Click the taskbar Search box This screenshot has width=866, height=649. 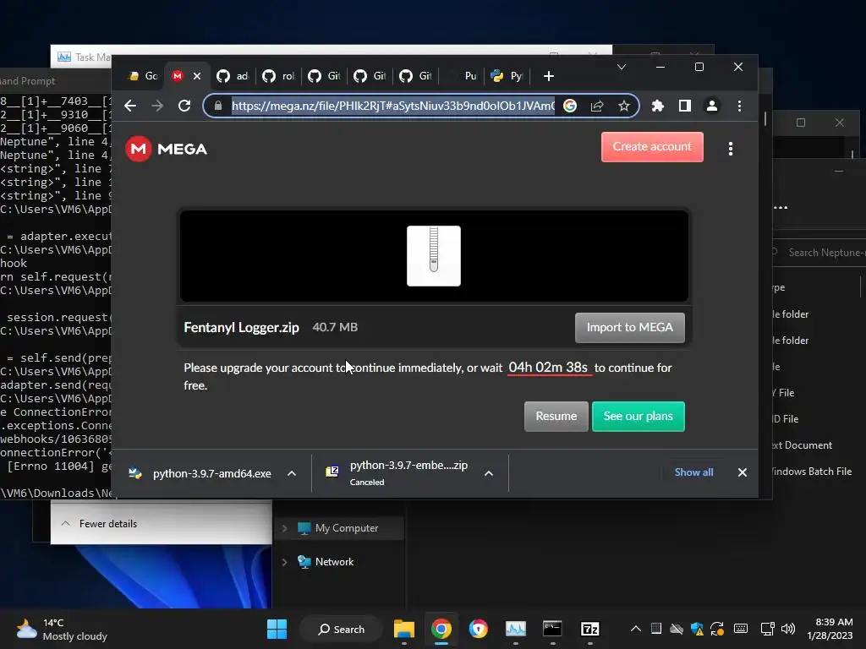point(342,629)
